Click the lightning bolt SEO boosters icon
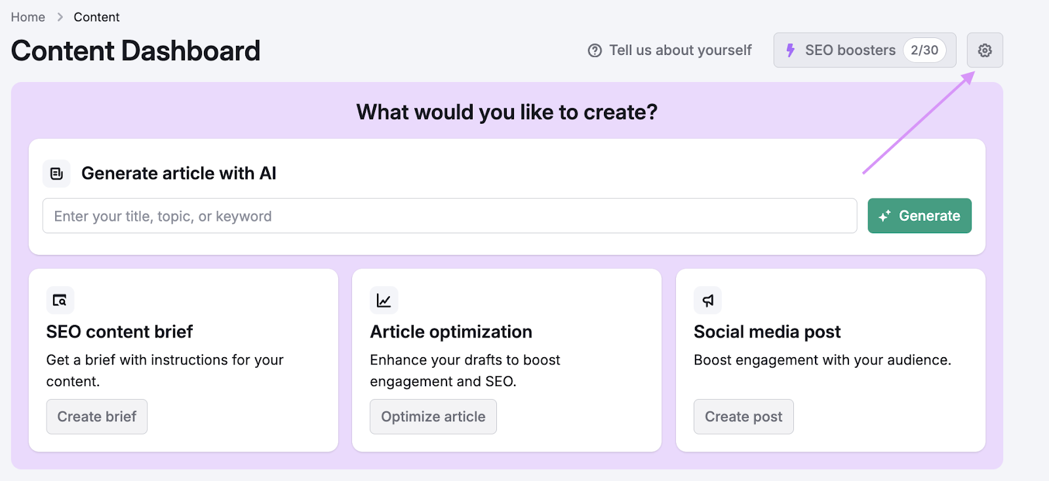This screenshot has width=1049, height=481. (x=791, y=50)
